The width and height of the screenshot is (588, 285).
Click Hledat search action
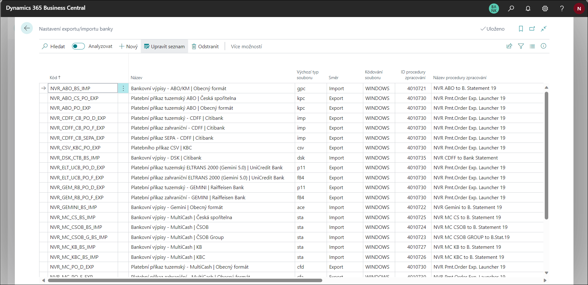[x=53, y=46]
